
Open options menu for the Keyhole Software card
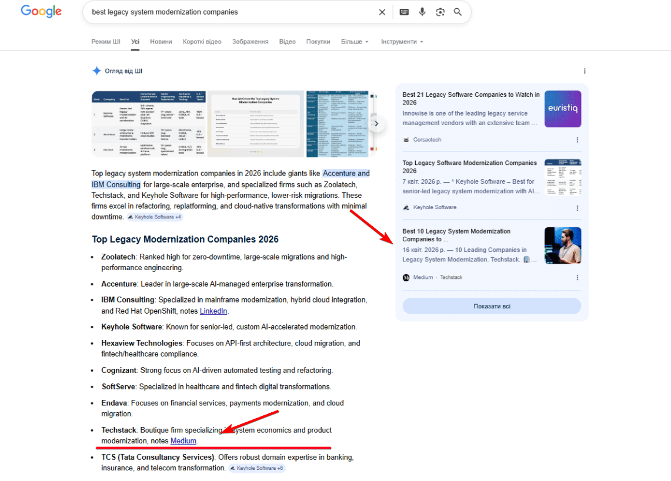pos(577,208)
